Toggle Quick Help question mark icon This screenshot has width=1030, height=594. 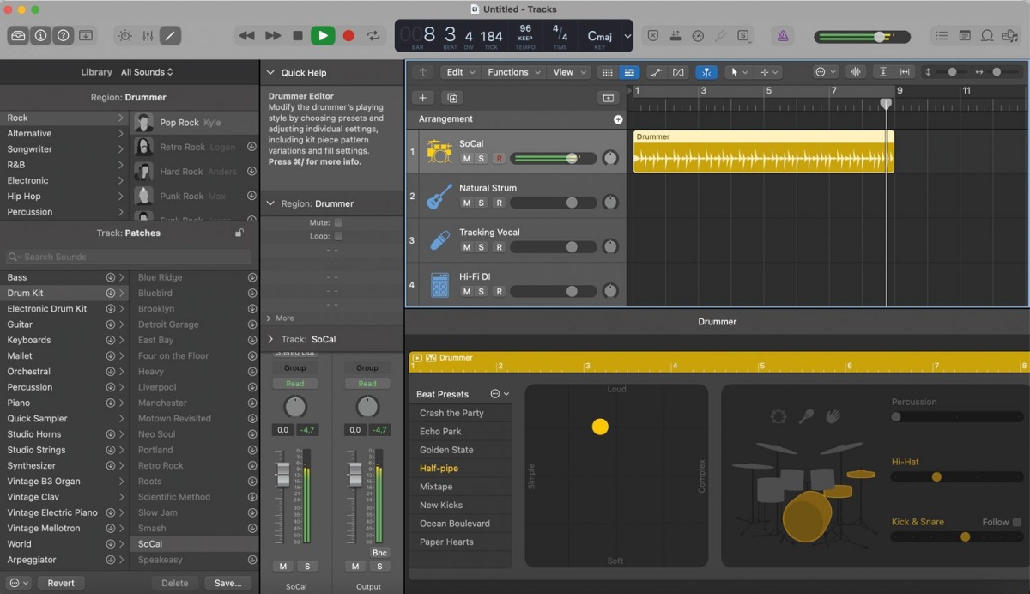63,36
